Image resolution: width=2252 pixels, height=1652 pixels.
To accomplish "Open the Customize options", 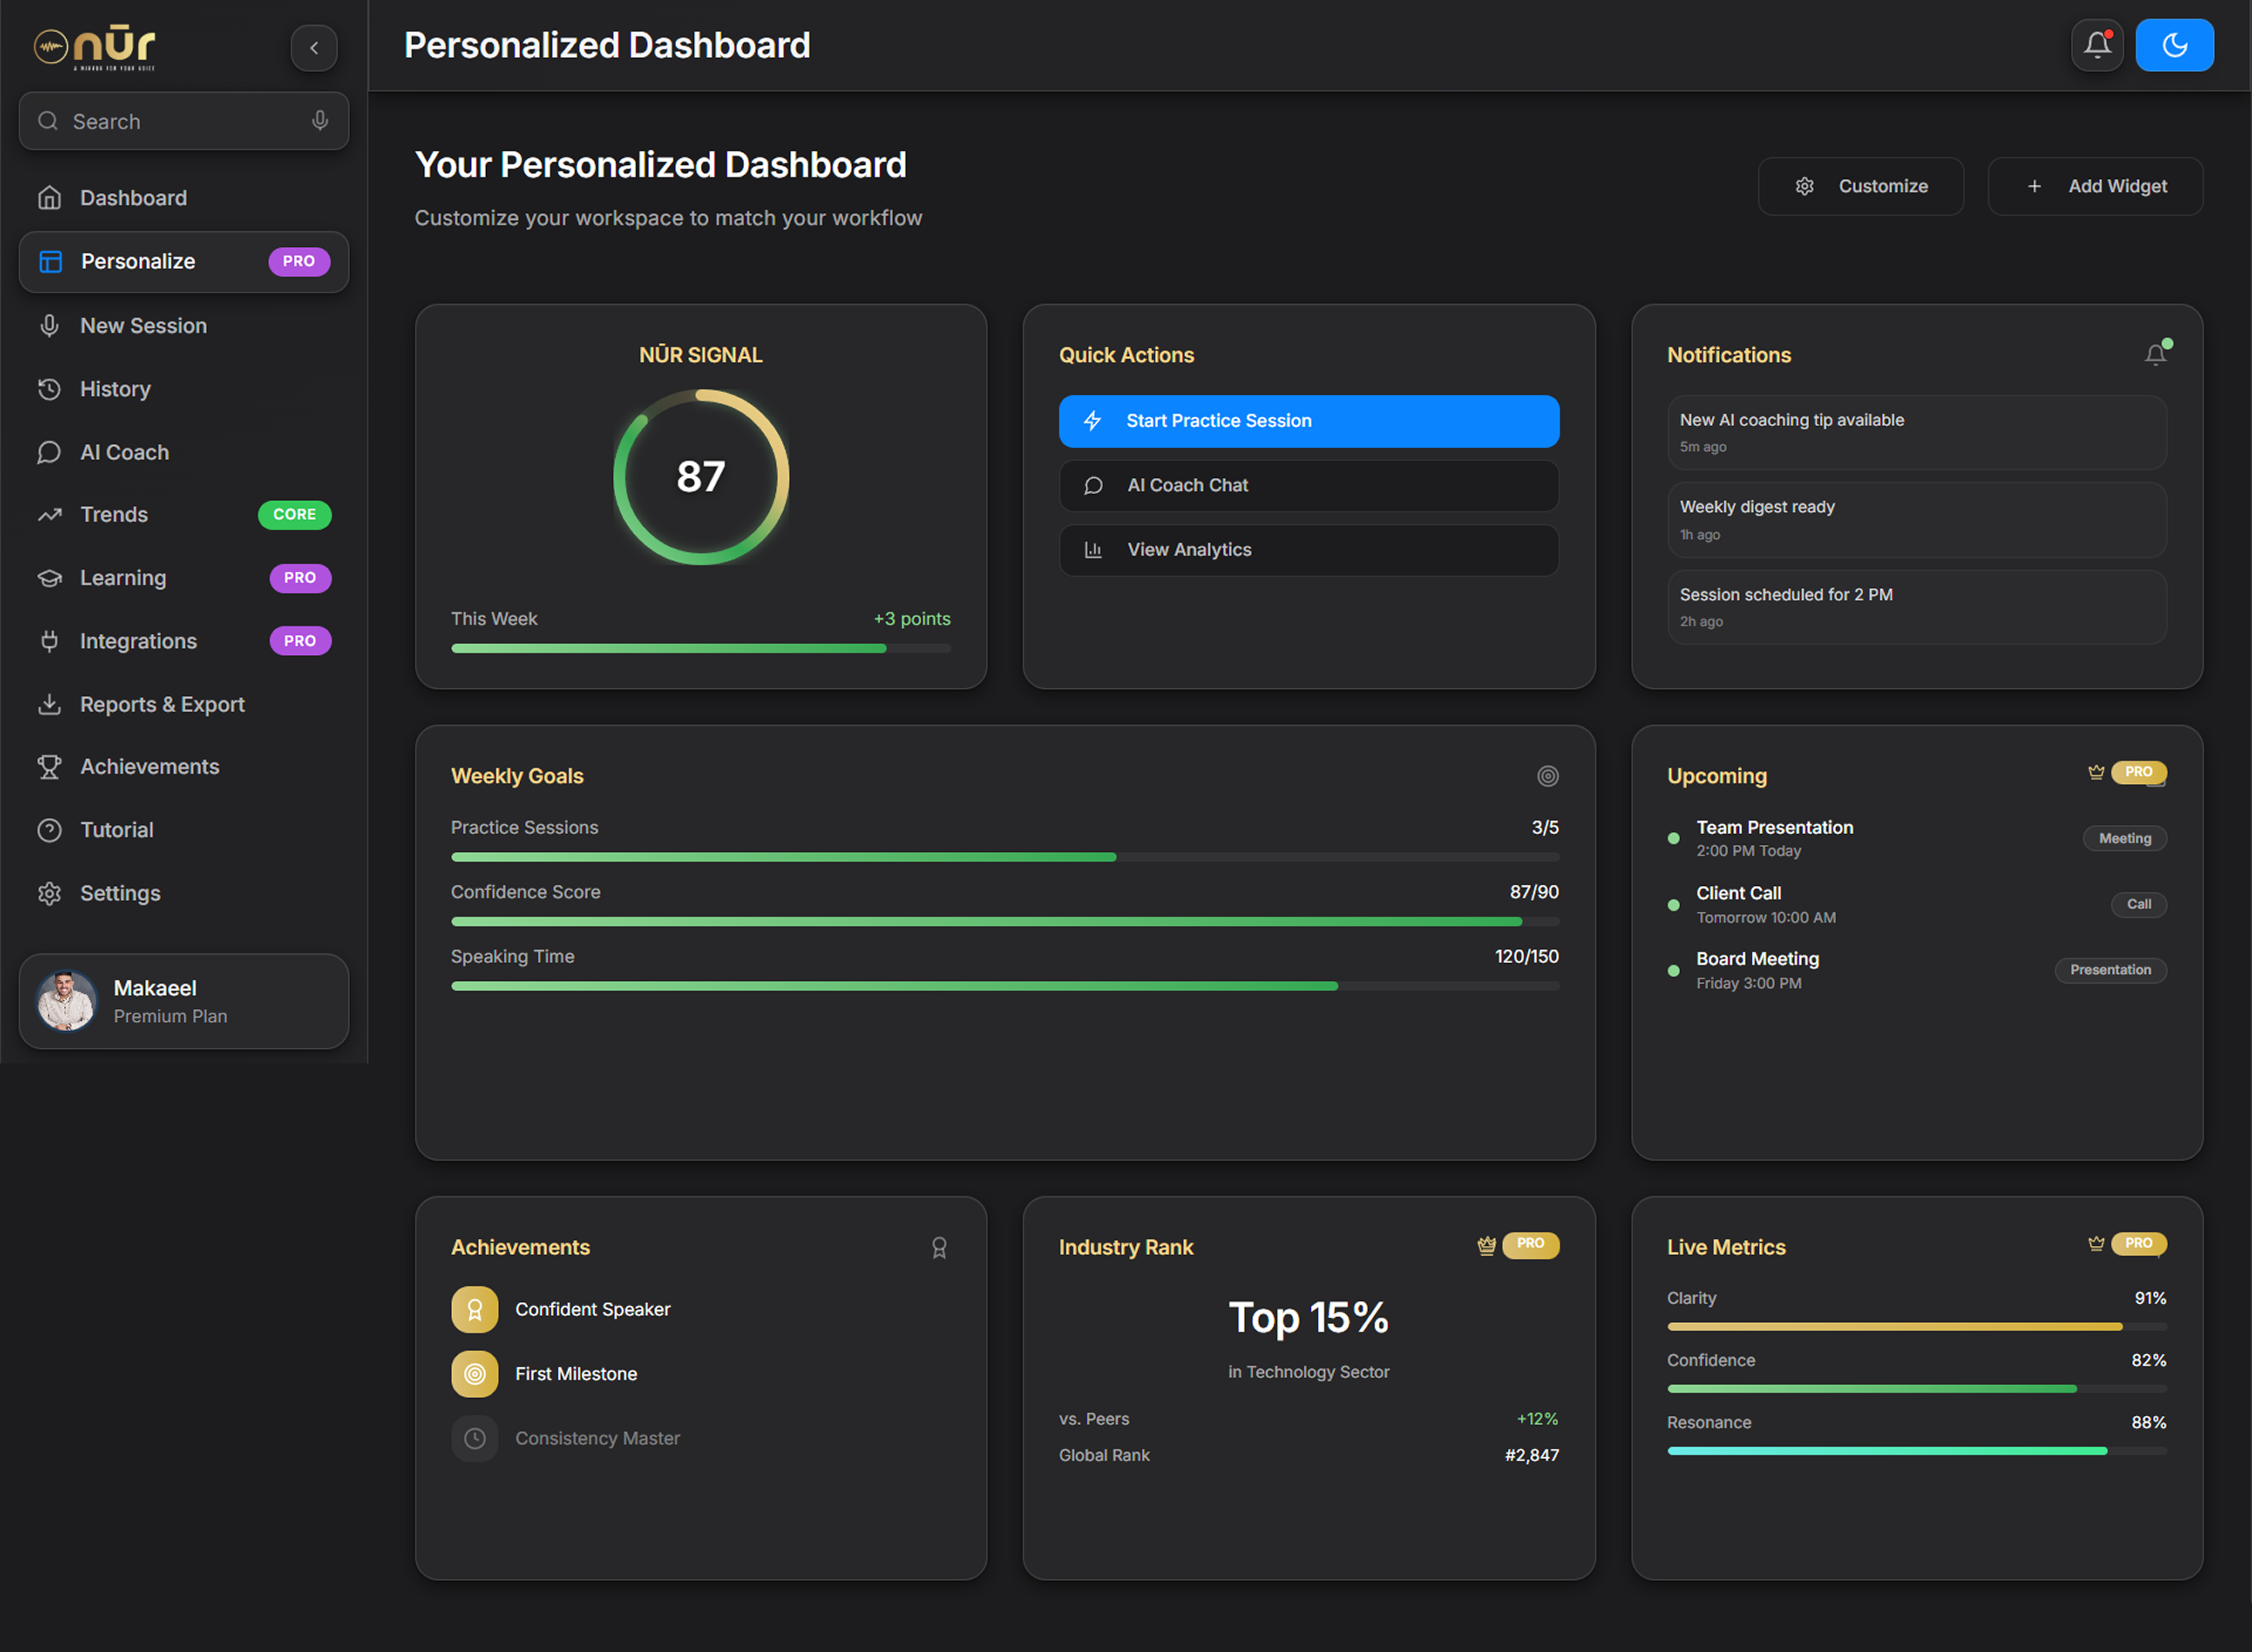I will [x=1861, y=186].
